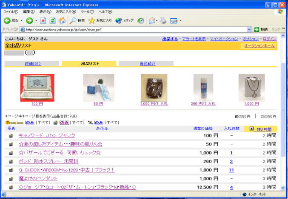The image size is (288, 199).
Task: Expand the Mail button dropdown arrow
Action: pyautogui.click(x=157, y=20)
